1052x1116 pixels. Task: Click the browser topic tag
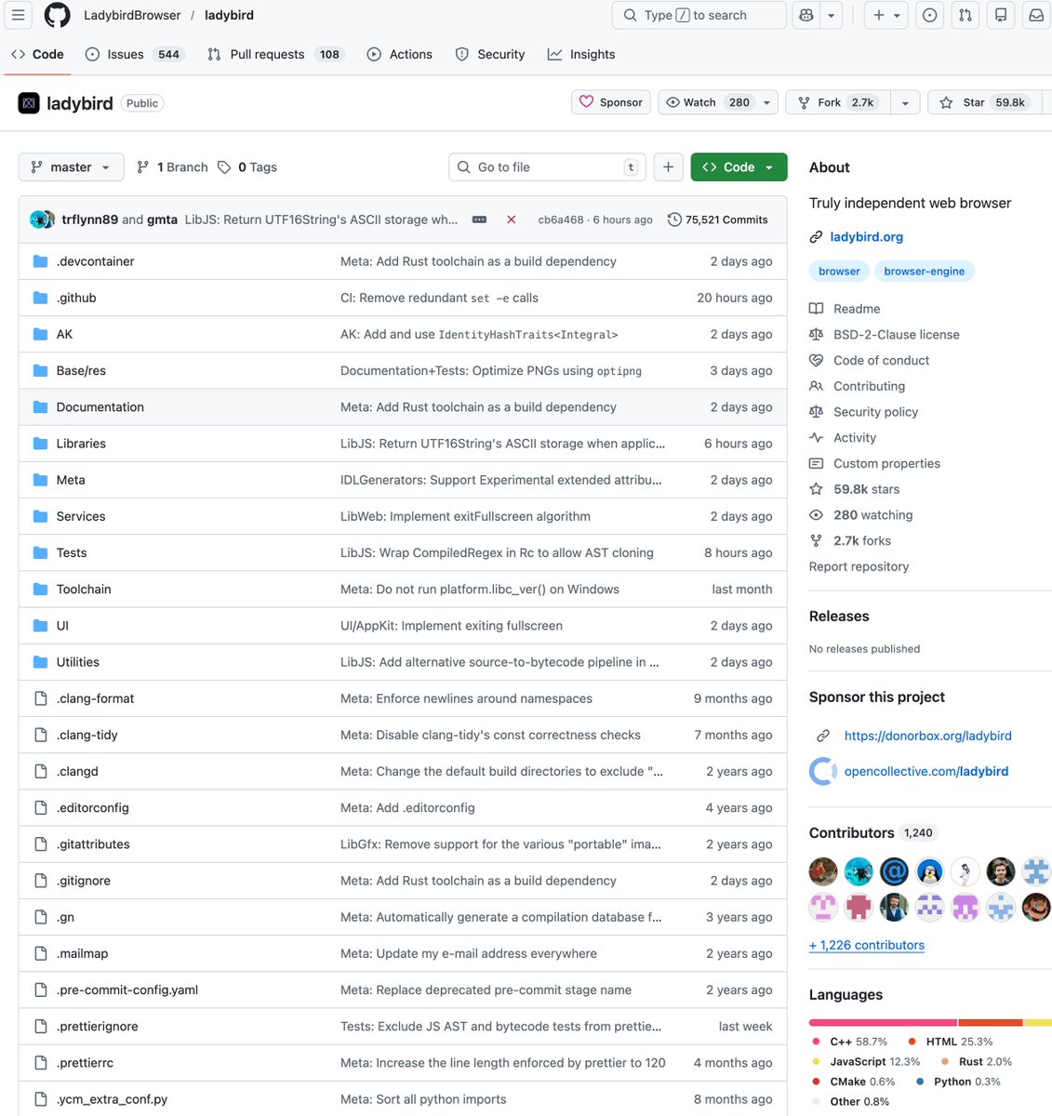(x=839, y=272)
